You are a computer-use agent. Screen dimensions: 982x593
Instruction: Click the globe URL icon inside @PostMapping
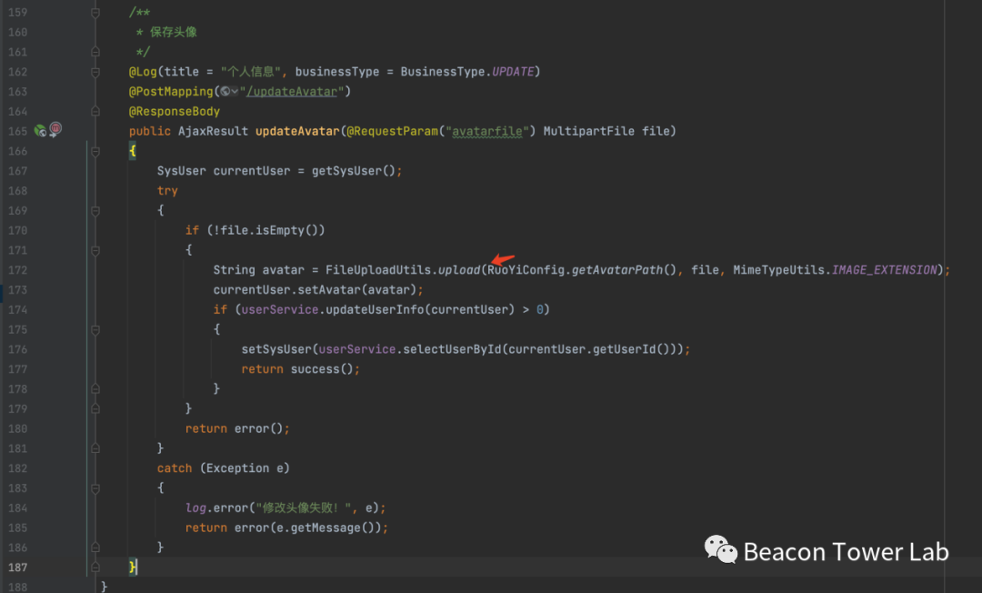point(225,92)
